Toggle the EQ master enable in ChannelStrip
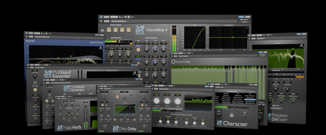 click(x=122, y=30)
